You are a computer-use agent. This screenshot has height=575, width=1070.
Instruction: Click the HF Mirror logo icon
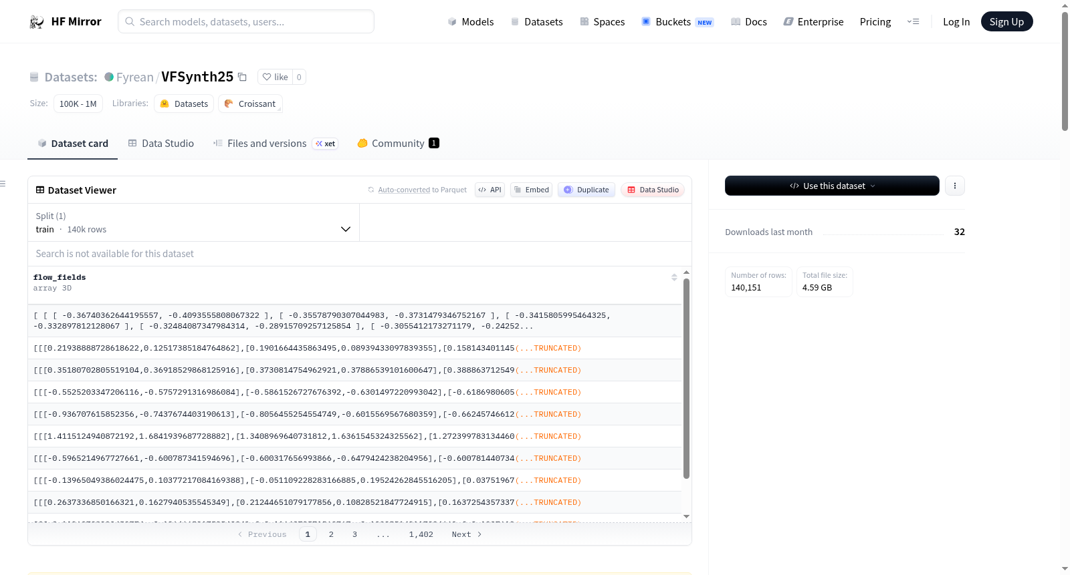[37, 22]
